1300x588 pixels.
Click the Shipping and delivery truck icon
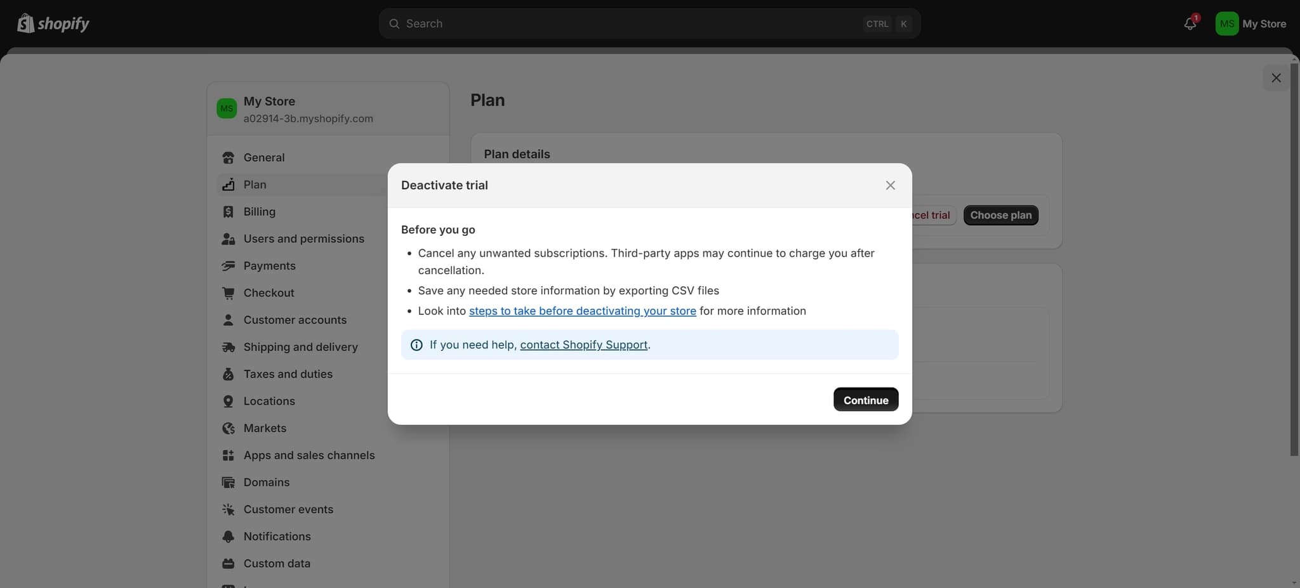tap(228, 347)
